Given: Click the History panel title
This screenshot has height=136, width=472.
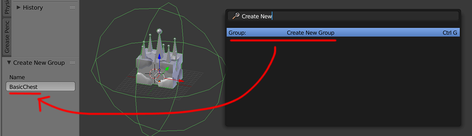Looking at the screenshot, I should coord(33,7).
